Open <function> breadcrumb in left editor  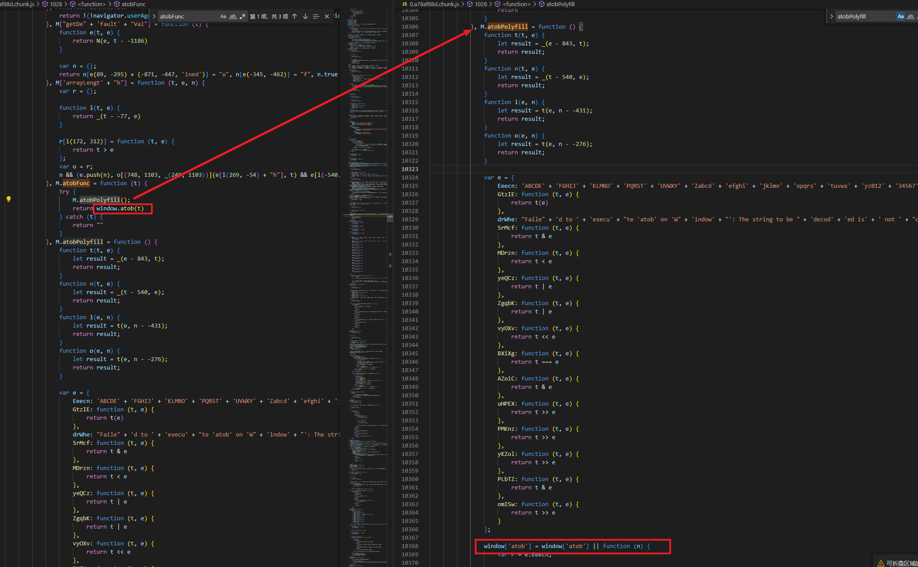92,4
